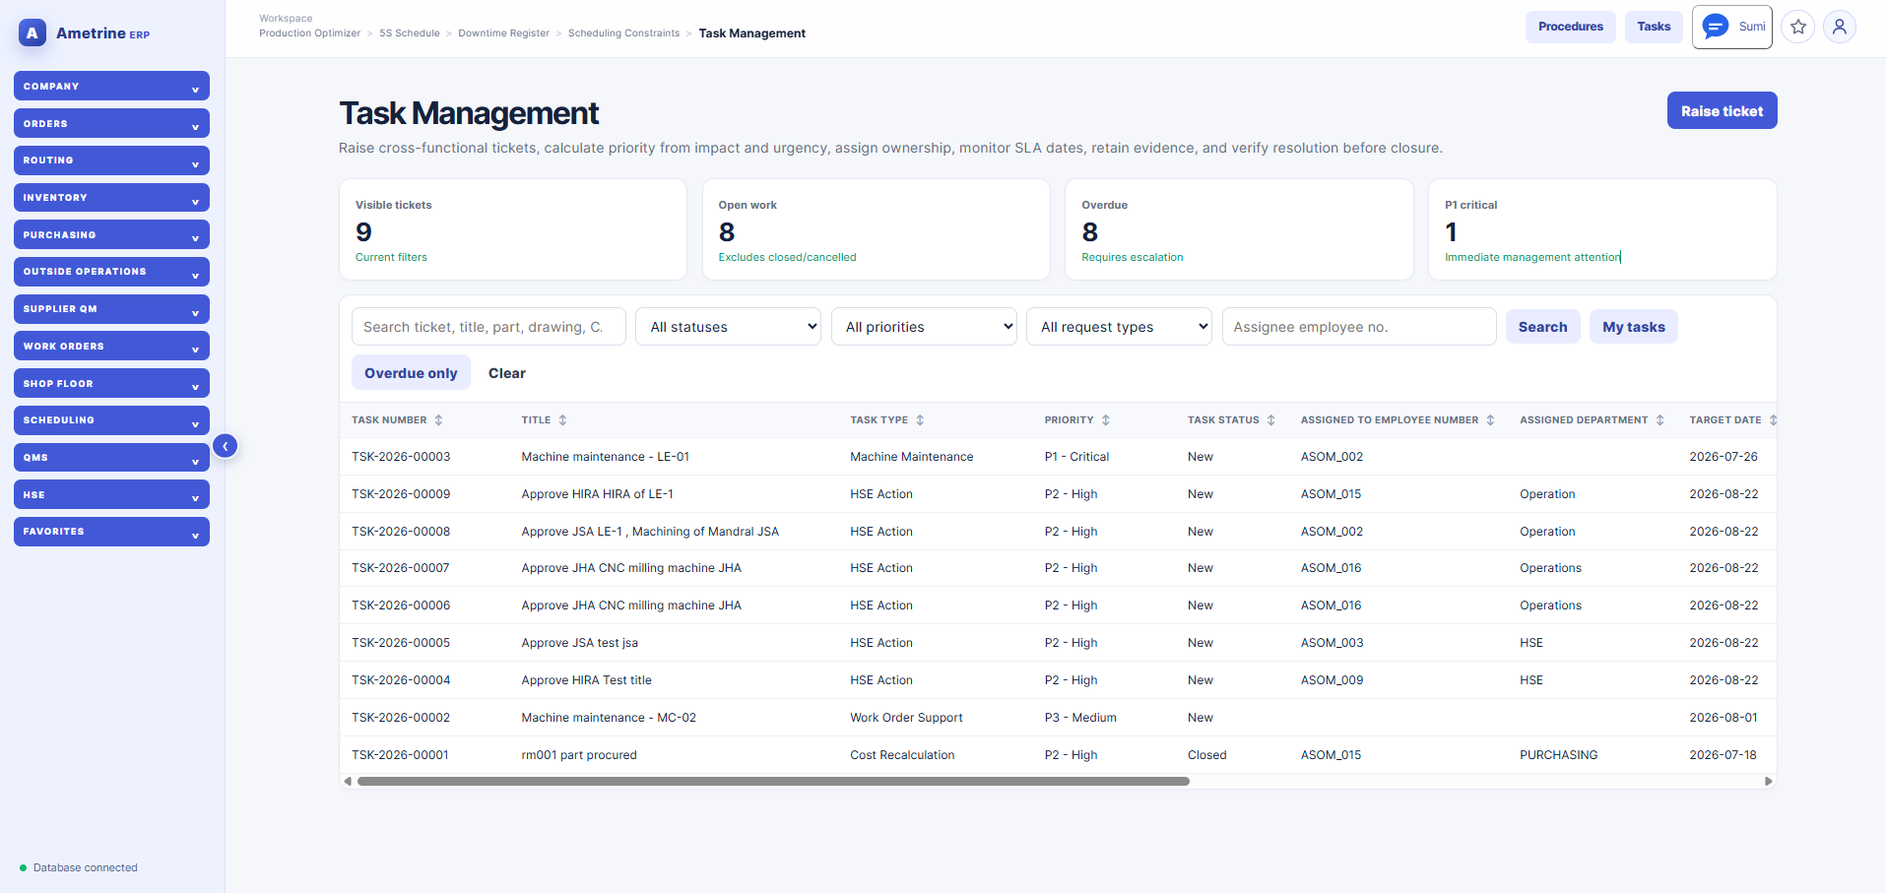The image size is (1886, 893).
Task: Open the Tasks tab in header
Action: 1654,27
